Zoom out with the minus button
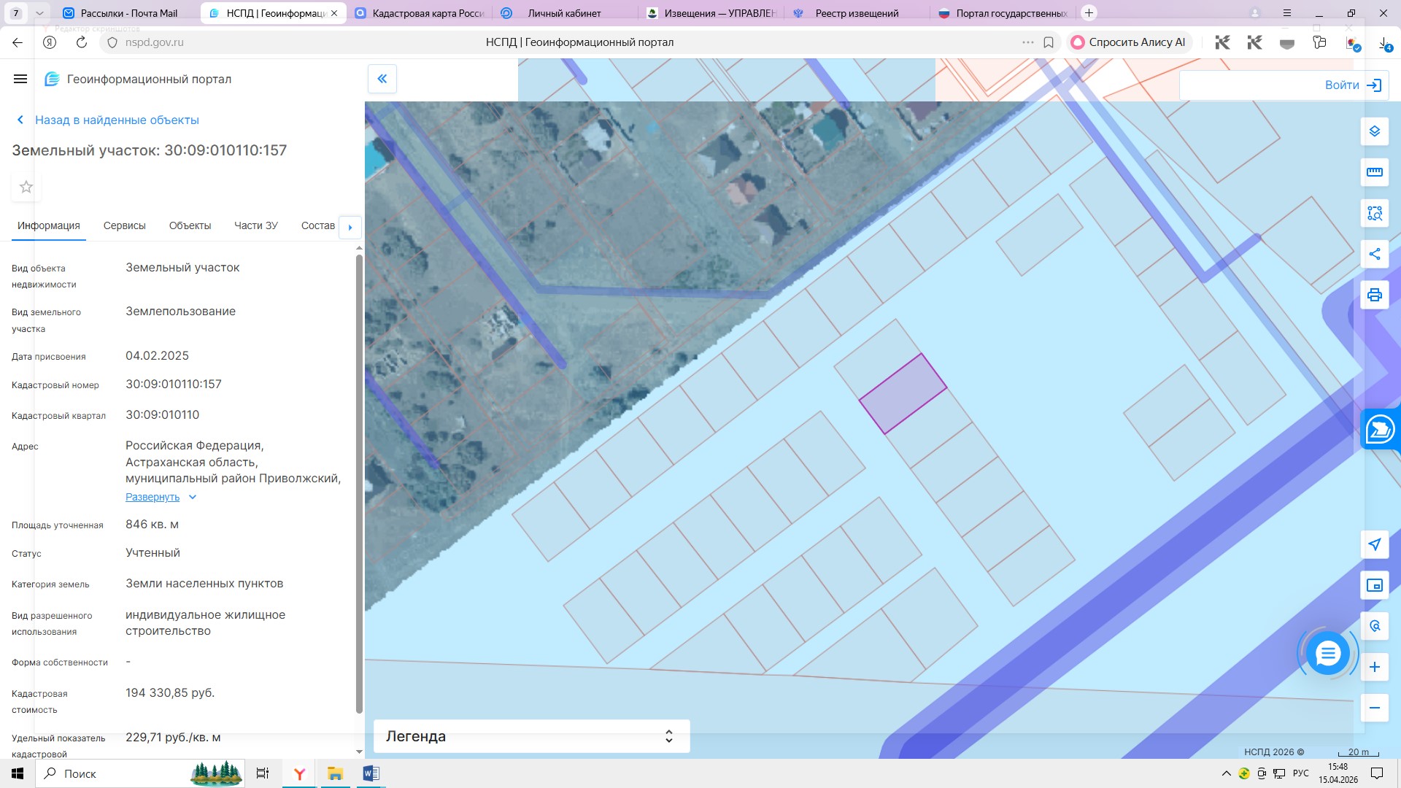Image resolution: width=1401 pixels, height=788 pixels. pos(1374,708)
